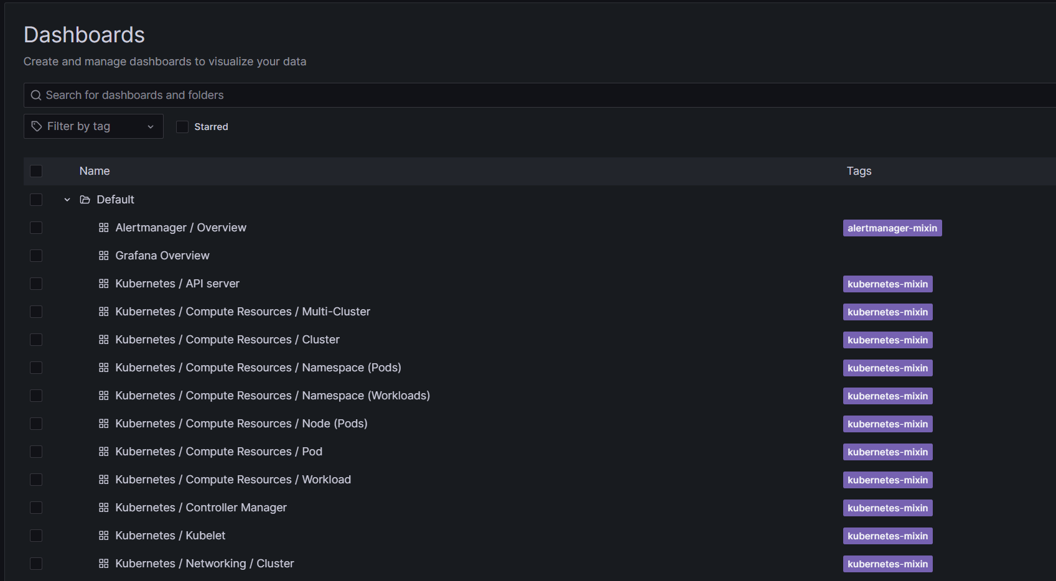Open Kubernetes / Compute Resources / Workload dashboard

[233, 480]
